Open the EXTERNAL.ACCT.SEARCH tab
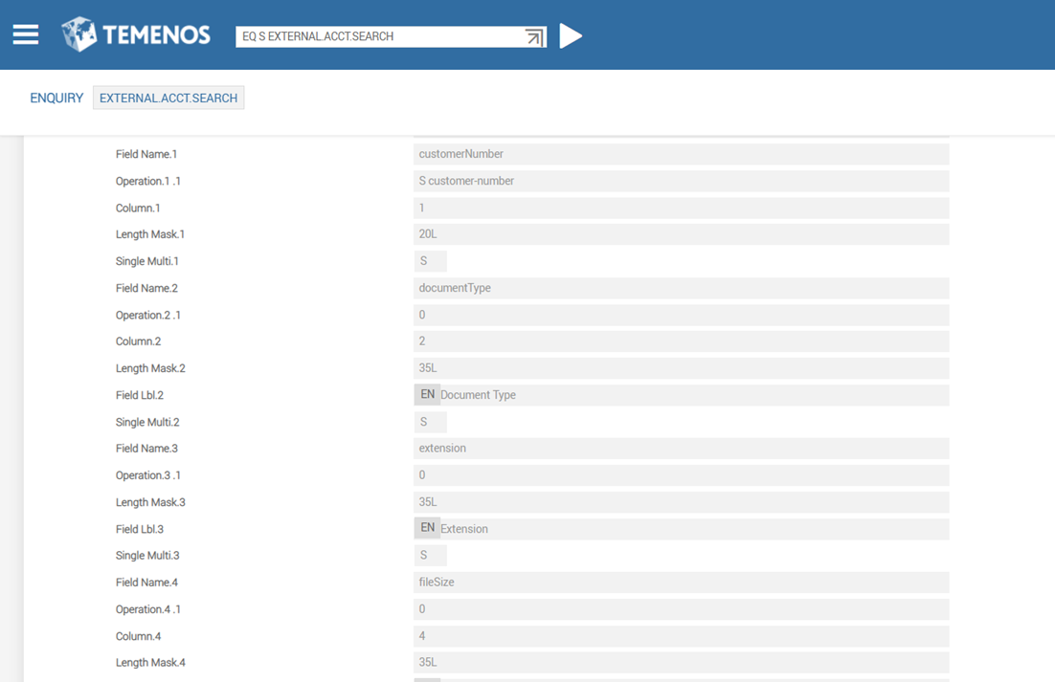 (x=168, y=98)
